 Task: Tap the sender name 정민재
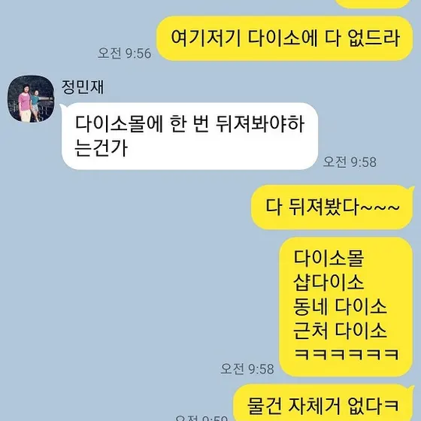[83, 87]
